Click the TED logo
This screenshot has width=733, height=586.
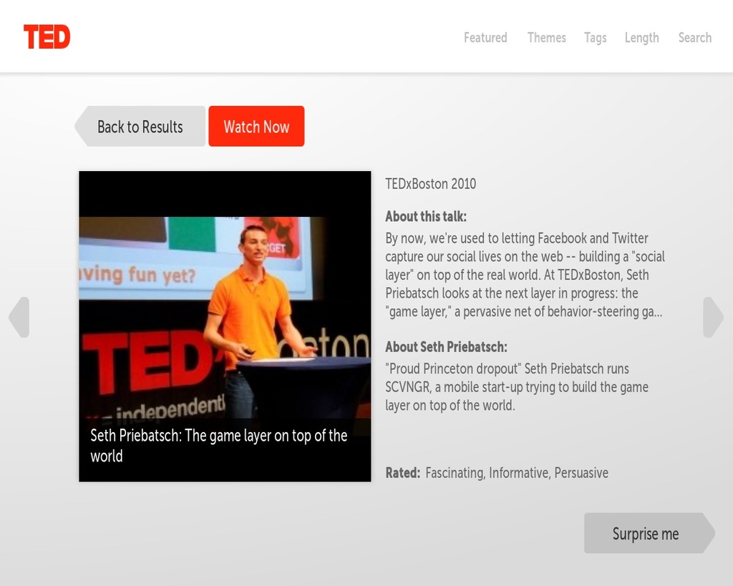47,36
